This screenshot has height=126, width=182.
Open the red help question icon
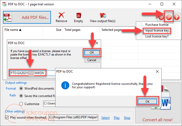[x=177, y=17]
